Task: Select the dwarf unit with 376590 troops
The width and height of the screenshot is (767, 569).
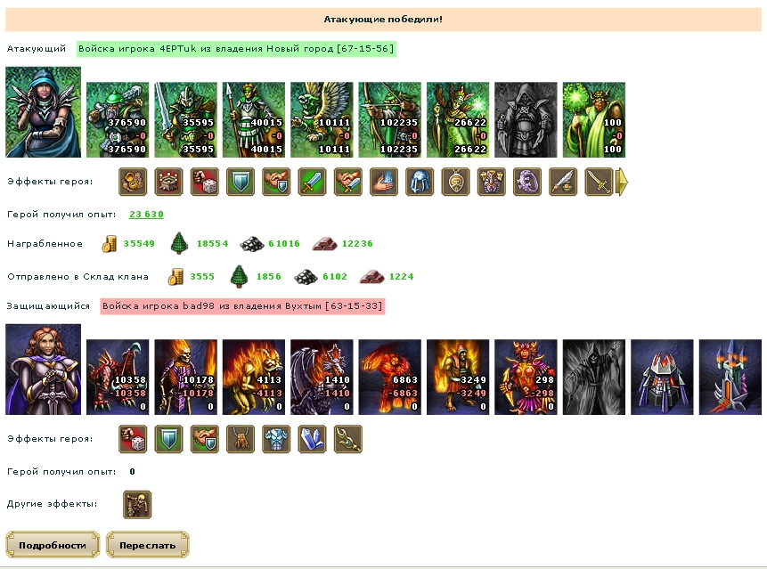Action: coord(118,119)
